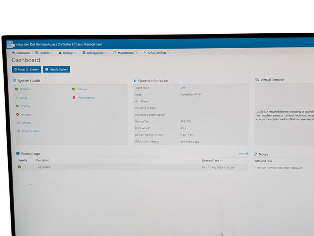Open the Batteries health link
The width and height of the screenshot is (314, 236).
[x=26, y=89]
